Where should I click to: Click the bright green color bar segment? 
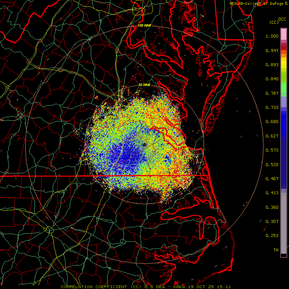(x=284, y=88)
